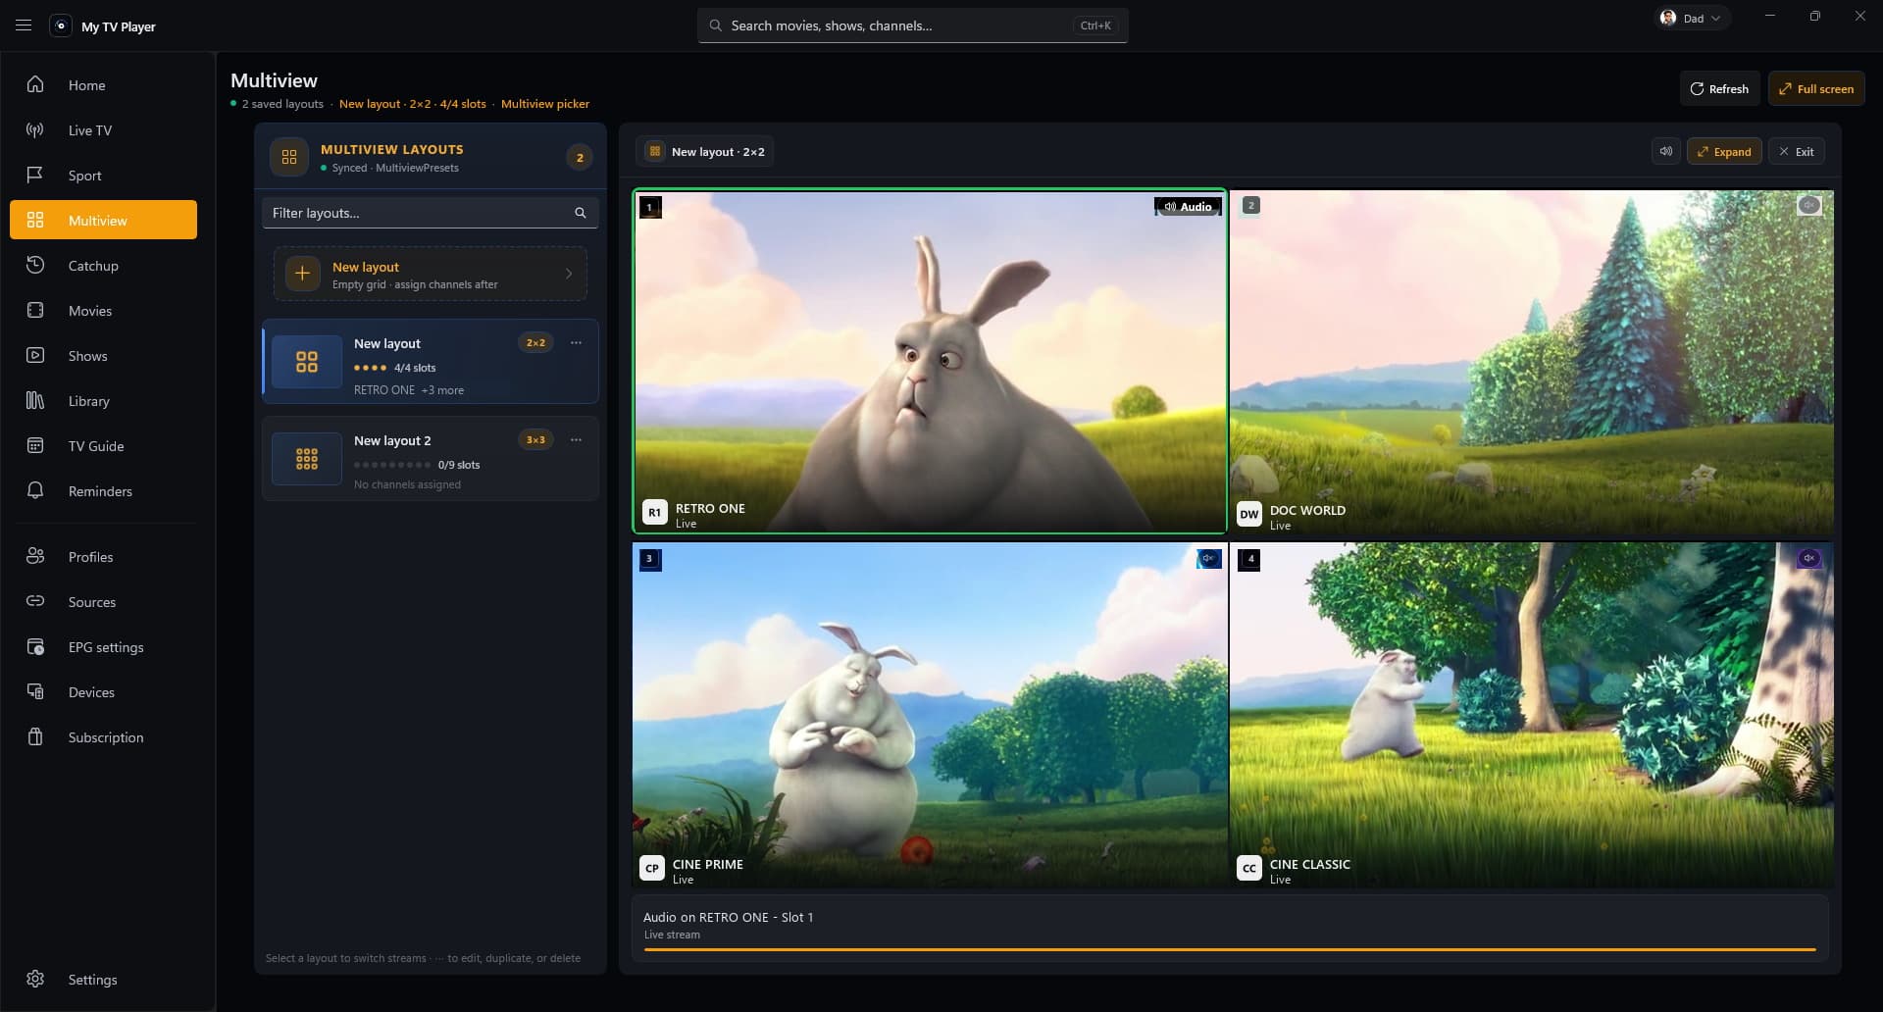Click the Multiview Layouts panel header icon
Viewport: 1883px width, 1012px height.
point(289,157)
